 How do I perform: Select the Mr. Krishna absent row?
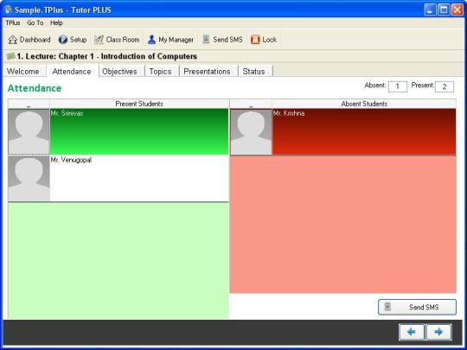343,131
